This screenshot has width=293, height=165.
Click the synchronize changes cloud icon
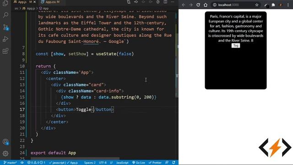tap(22, 163)
